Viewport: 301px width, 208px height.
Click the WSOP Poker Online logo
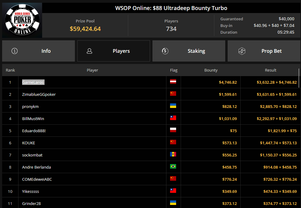point(22,20)
